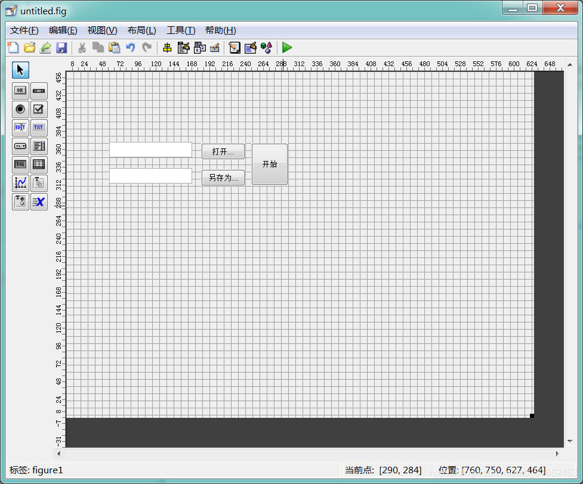Click the black resize handle at the canvas corner
The image size is (583, 484).
tap(532, 415)
